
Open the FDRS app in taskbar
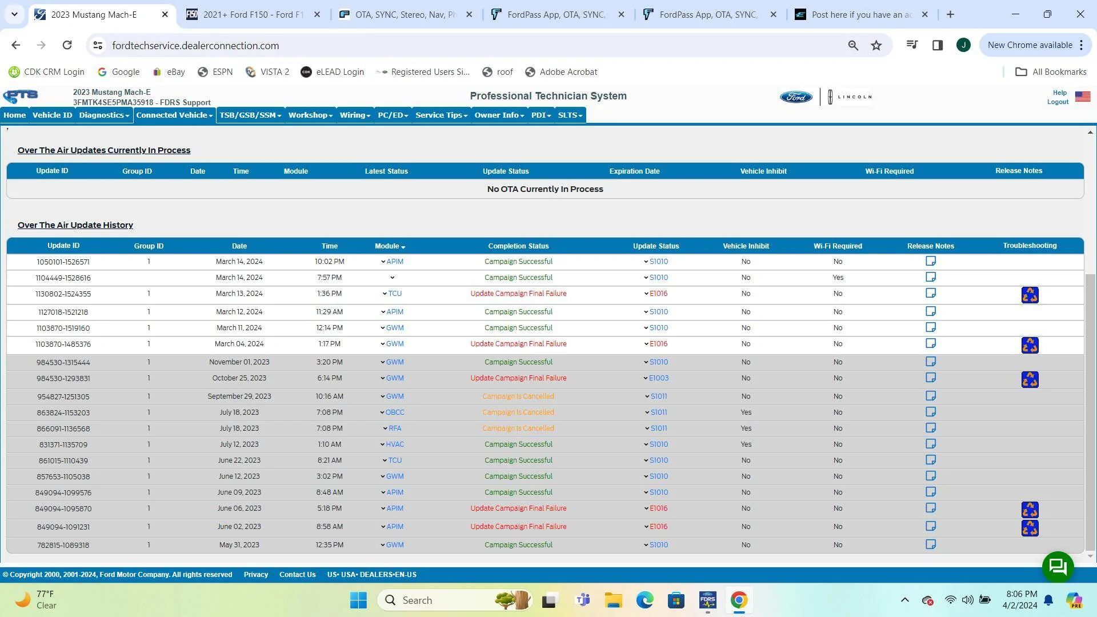coord(707,600)
